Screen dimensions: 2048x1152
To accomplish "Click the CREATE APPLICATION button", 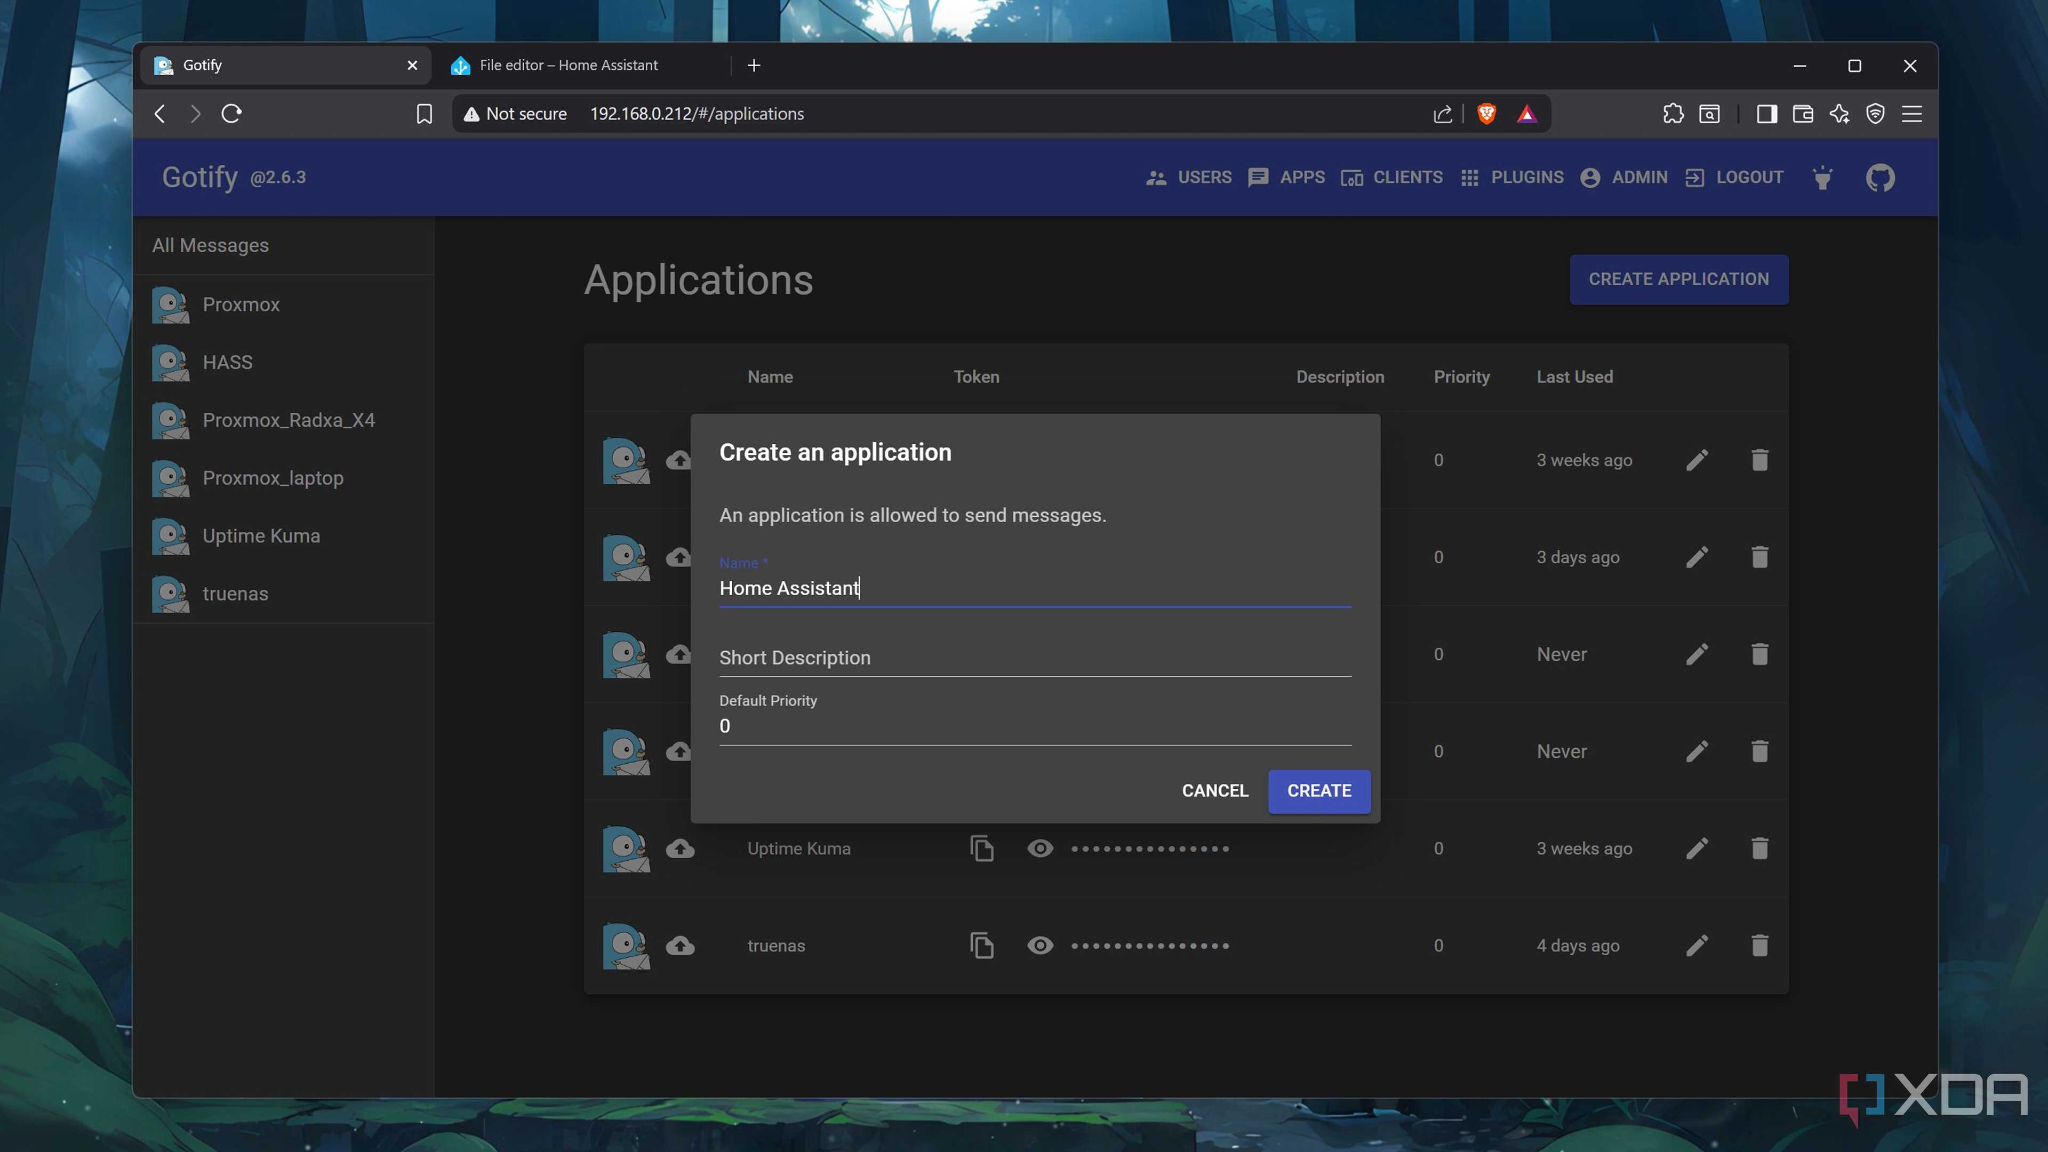I will pyautogui.click(x=1679, y=279).
